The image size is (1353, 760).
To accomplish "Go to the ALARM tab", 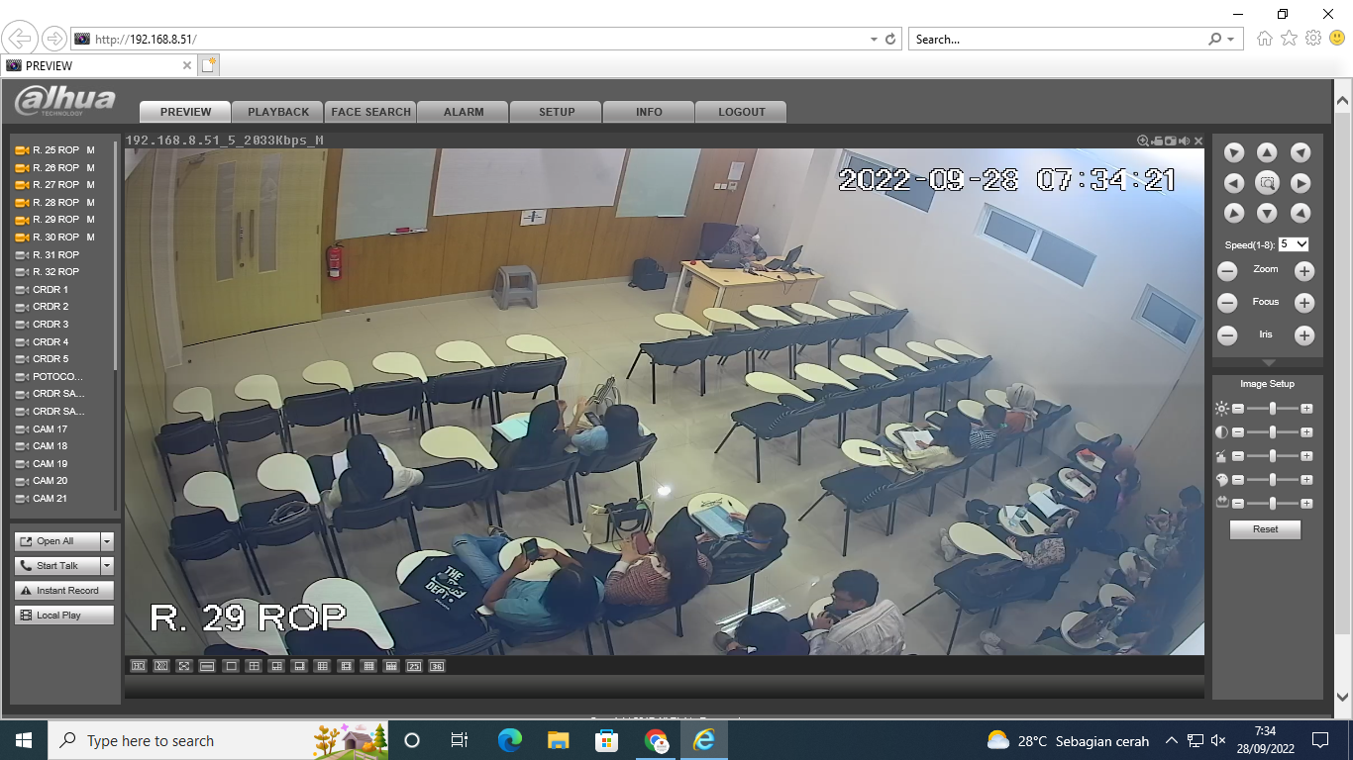I will click(464, 112).
